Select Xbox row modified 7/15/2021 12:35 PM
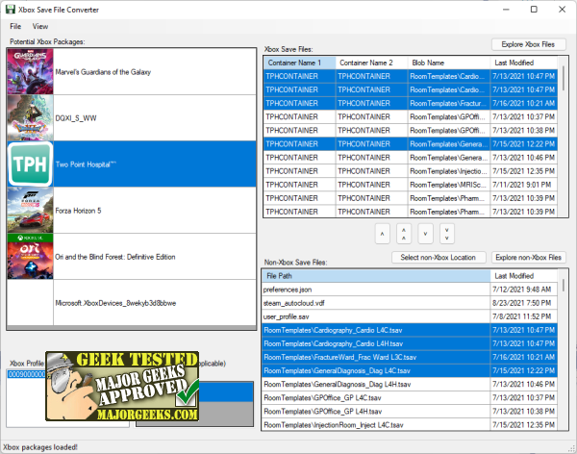 [411, 171]
